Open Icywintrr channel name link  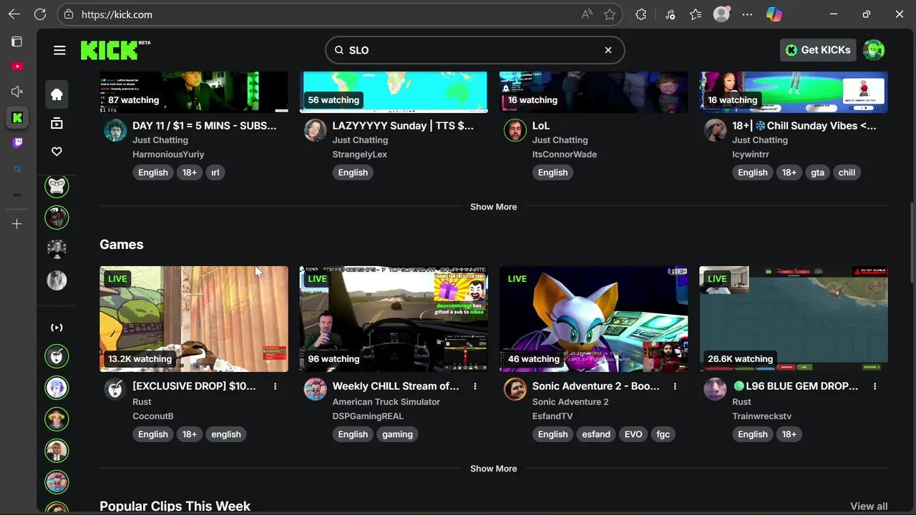751,154
